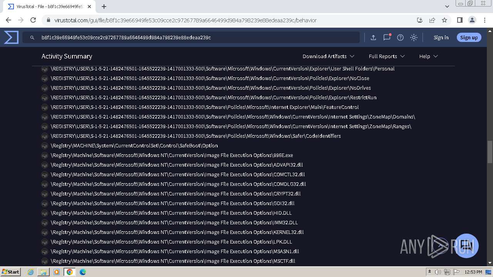The height and width of the screenshot is (277, 493).
Task: Click the upload file icon
Action: pos(373,37)
